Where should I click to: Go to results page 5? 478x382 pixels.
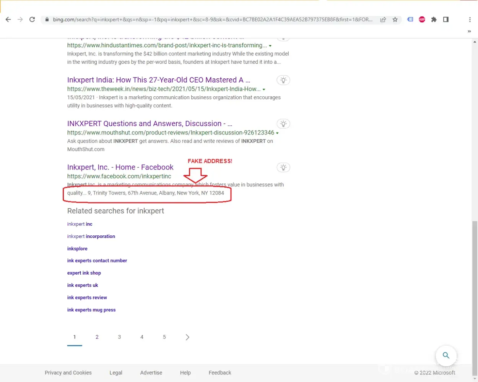[164, 337]
